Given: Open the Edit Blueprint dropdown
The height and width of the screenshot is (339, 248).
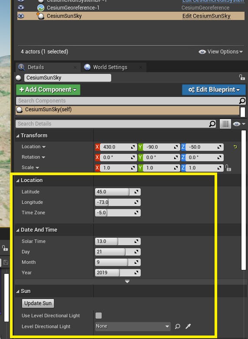Looking at the screenshot, I should (214, 90).
